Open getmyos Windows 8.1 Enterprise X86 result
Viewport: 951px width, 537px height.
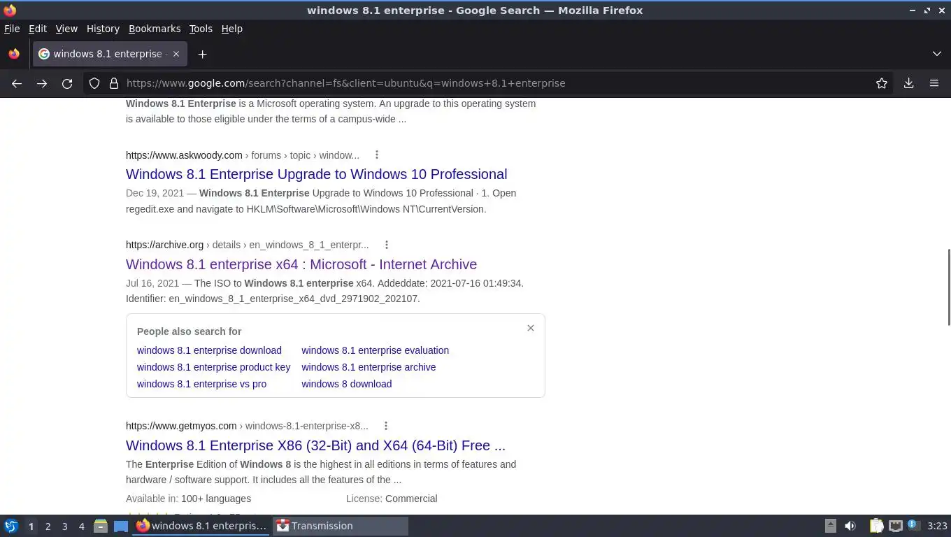[x=315, y=445]
